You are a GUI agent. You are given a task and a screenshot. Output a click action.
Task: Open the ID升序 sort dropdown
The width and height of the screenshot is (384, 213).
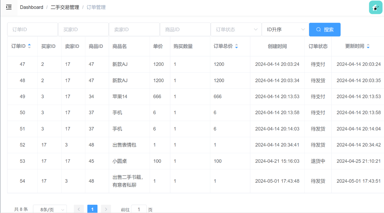coord(285,29)
